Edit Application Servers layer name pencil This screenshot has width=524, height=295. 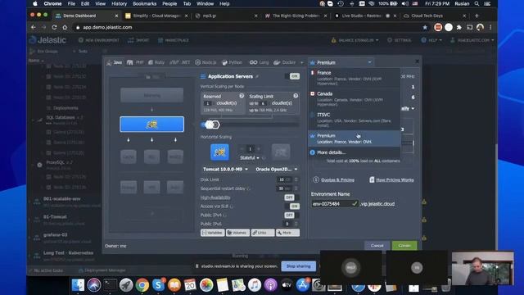(x=257, y=76)
